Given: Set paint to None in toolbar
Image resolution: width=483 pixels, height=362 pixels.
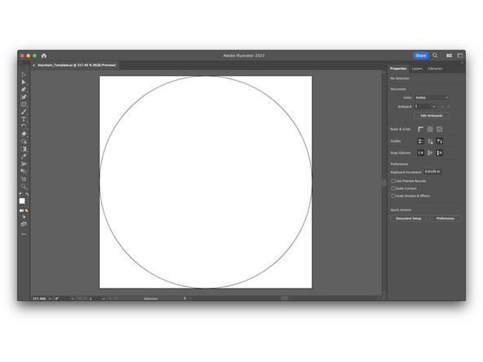Looking at the screenshot, I should 26,210.
